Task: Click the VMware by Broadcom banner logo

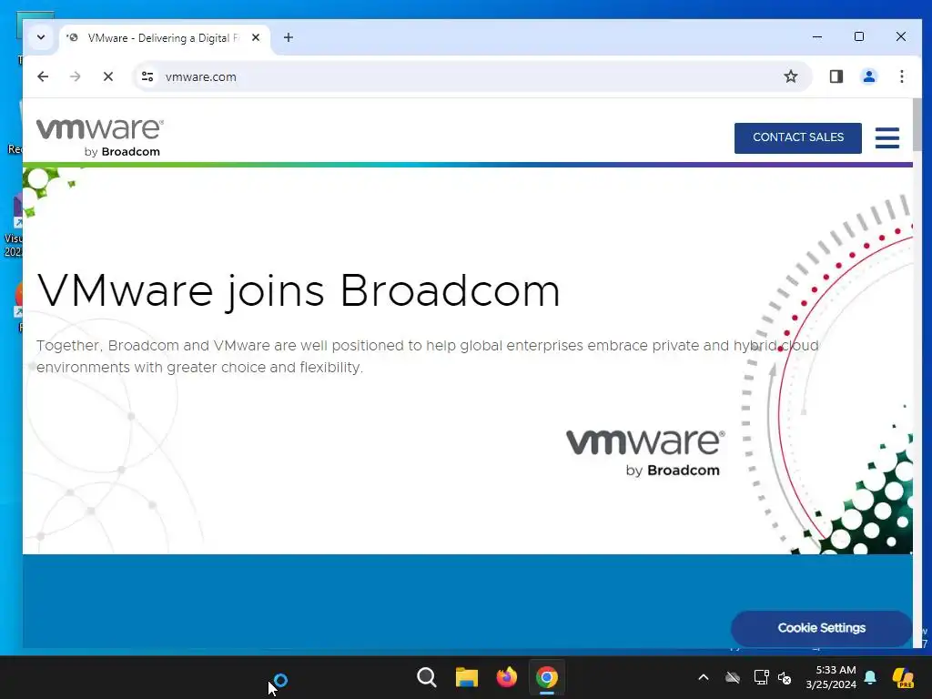Action: coord(645,453)
